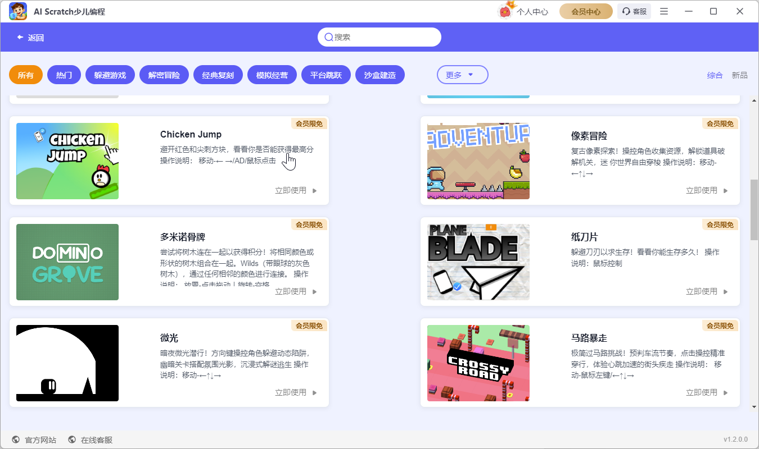
Task: Open the 纸刀片 game thumbnail
Action: (x=478, y=262)
